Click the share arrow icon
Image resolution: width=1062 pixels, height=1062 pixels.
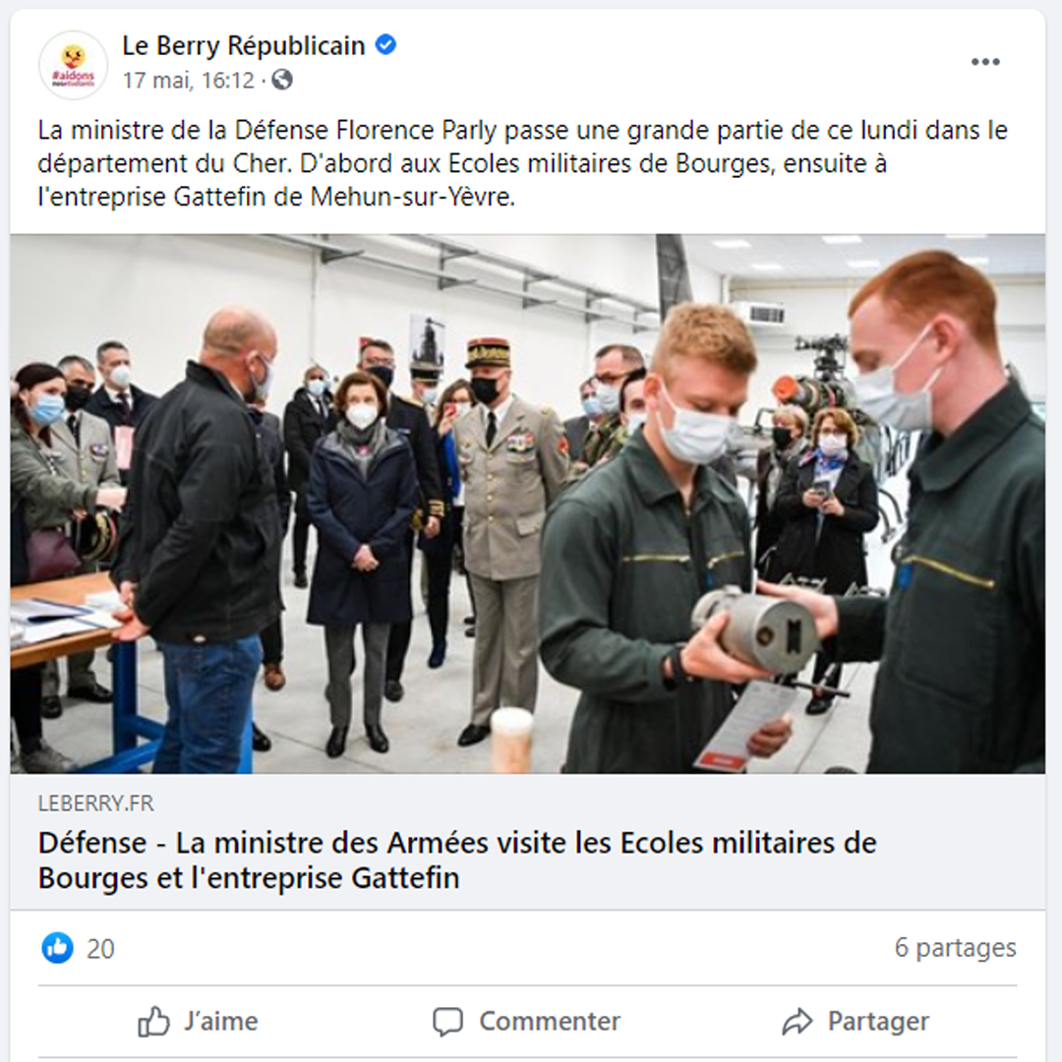pyautogui.click(x=796, y=1022)
